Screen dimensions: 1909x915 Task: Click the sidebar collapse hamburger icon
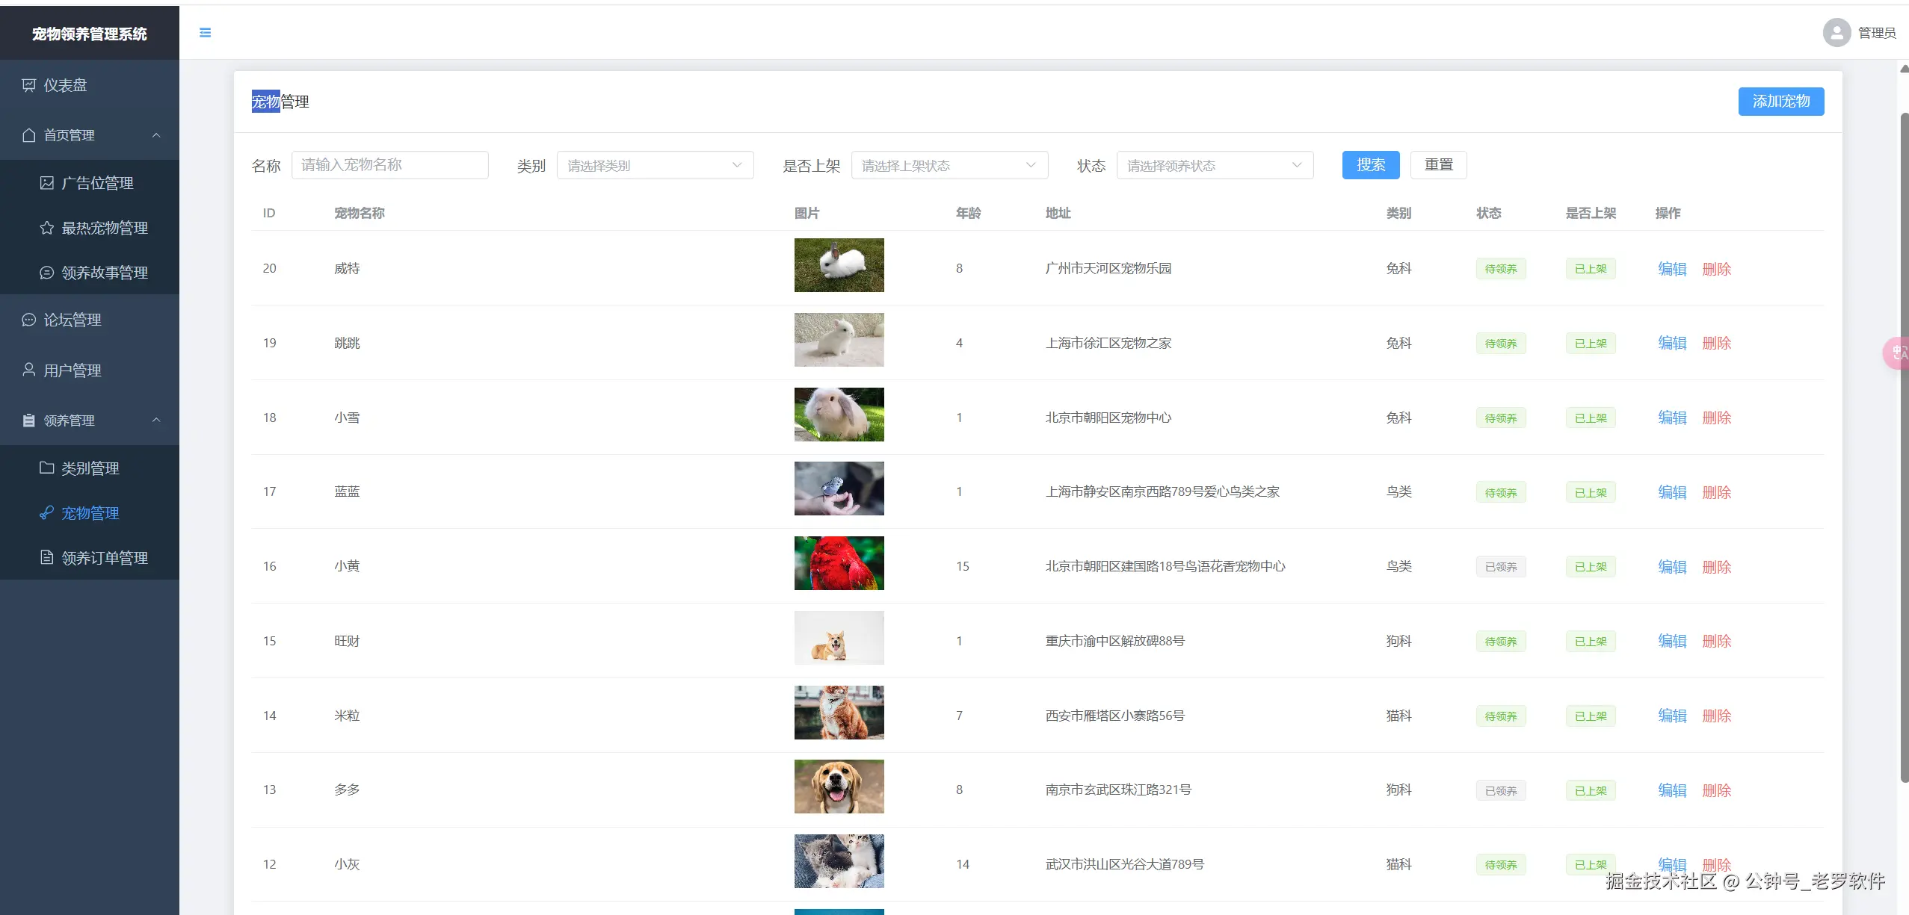205,33
